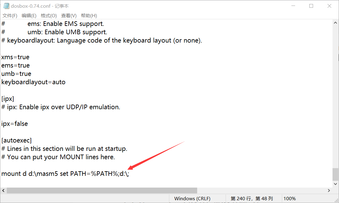Image resolution: width=339 pixels, height=203 pixels.
Task: Click the '# ipx: Enable ipx over UDP/IP' comment
Action: click(x=61, y=107)
